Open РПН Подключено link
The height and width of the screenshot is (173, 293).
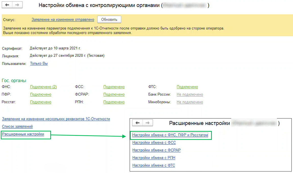[x=114, y=102]
